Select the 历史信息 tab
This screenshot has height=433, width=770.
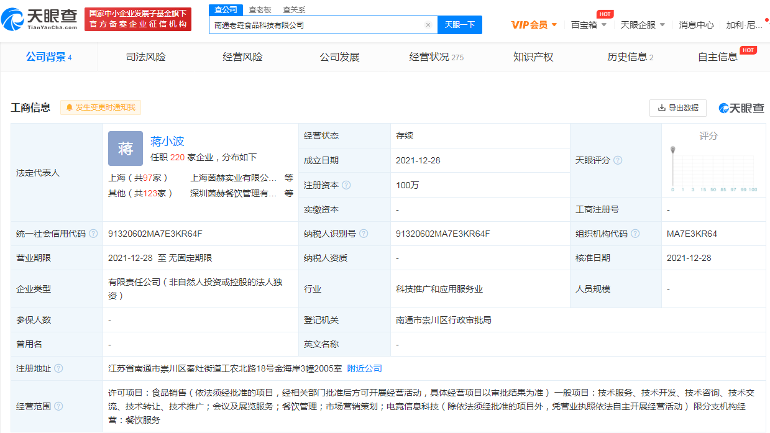[x=630, y=57]
